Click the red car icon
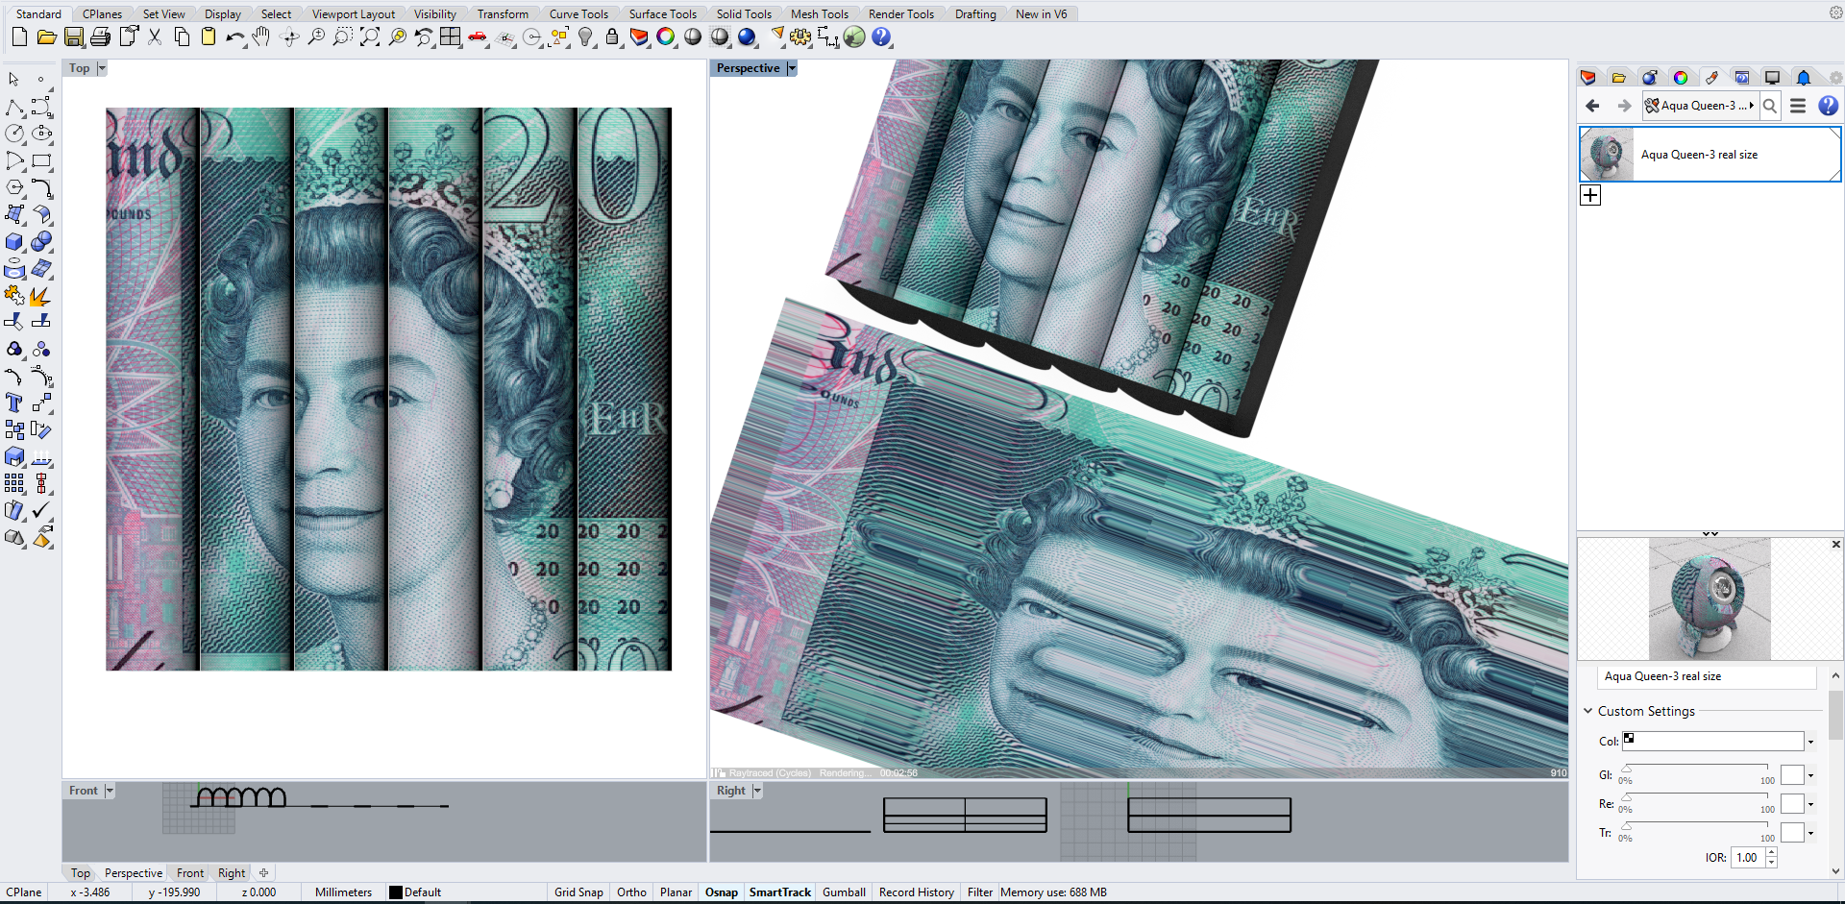 coord(478,37)
